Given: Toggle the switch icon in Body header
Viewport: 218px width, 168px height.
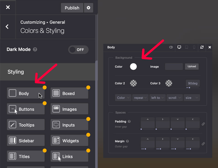Looking at the screenshot, I should point(171,47).
